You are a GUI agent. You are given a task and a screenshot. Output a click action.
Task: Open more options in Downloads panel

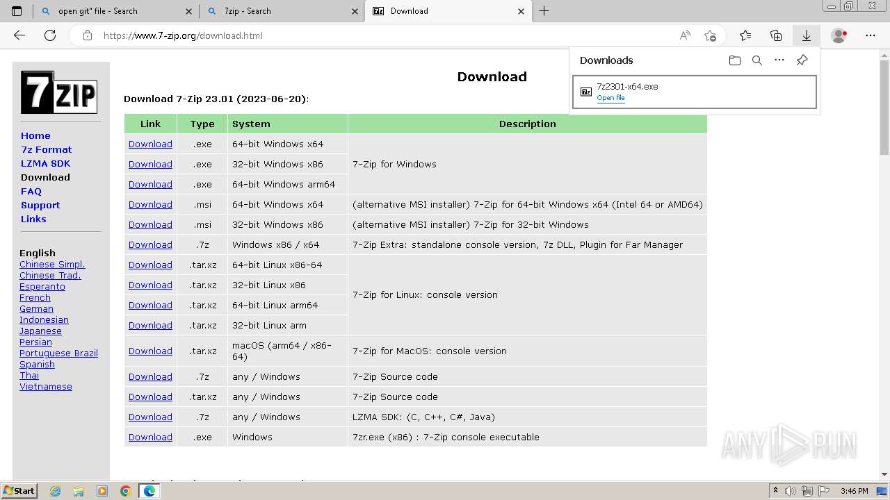779,60
